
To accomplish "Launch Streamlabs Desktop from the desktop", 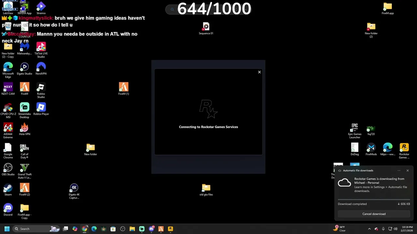I will [x=24, y=111].
